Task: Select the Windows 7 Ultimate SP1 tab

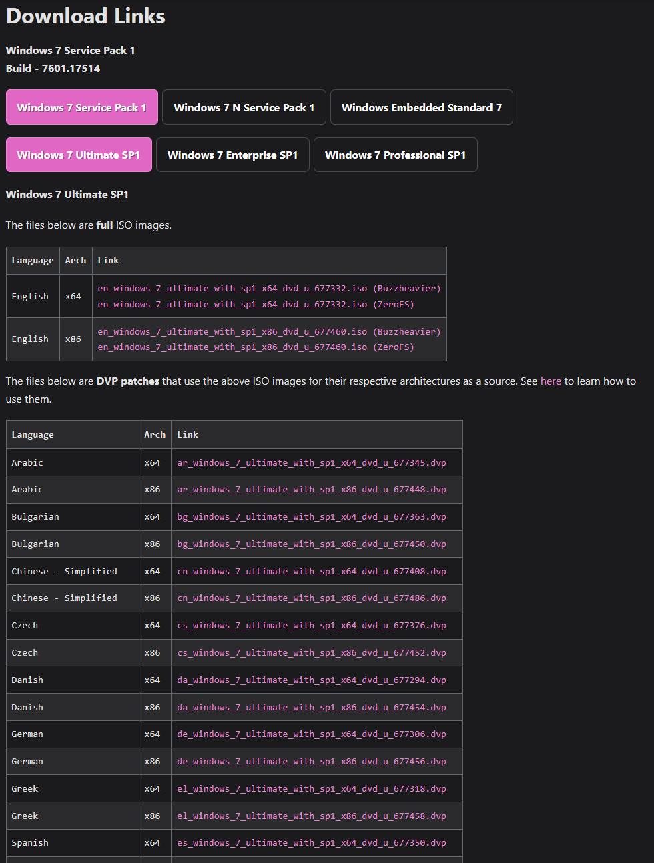Action: (x=79, y=155)
